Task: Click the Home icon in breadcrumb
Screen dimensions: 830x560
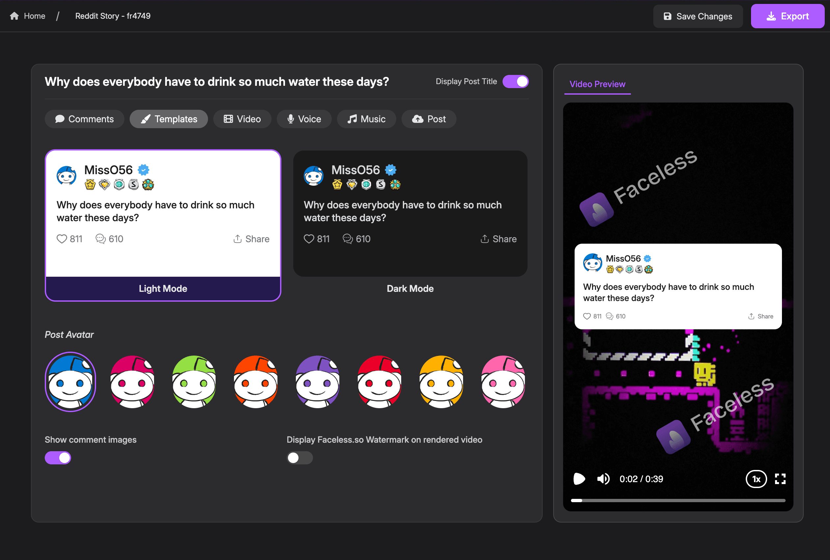Action: 14,16
